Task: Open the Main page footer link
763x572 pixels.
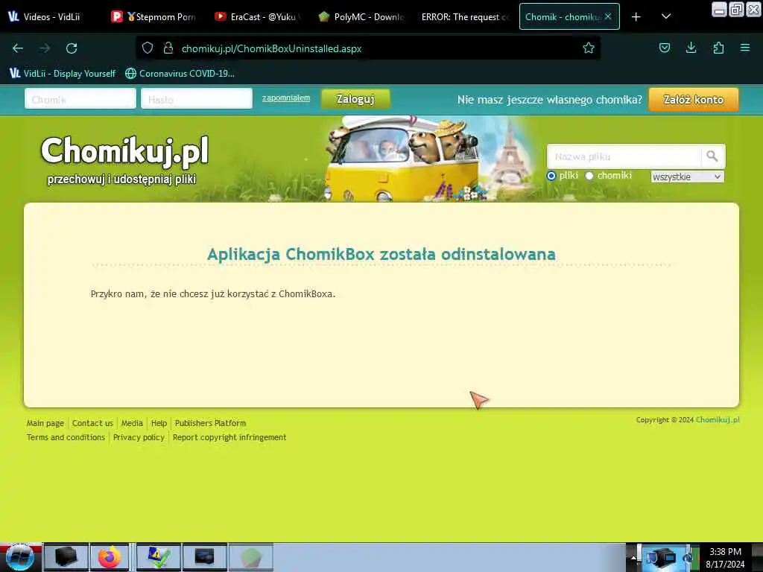Action: click(45, 423)
